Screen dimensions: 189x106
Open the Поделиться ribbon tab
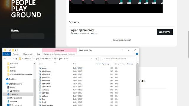28,54
